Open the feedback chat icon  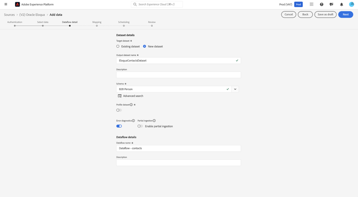pyautogui.click(x=331, y=4)
